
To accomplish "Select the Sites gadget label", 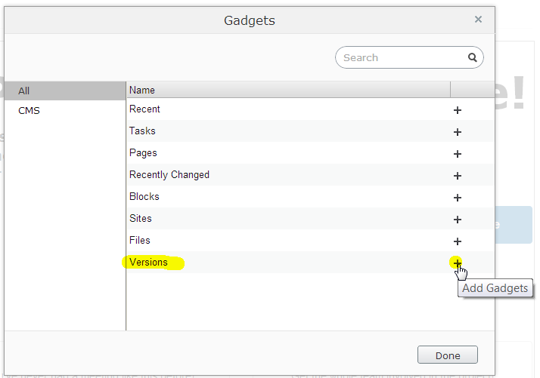I will pyautogui.click(x=141, y=219).
